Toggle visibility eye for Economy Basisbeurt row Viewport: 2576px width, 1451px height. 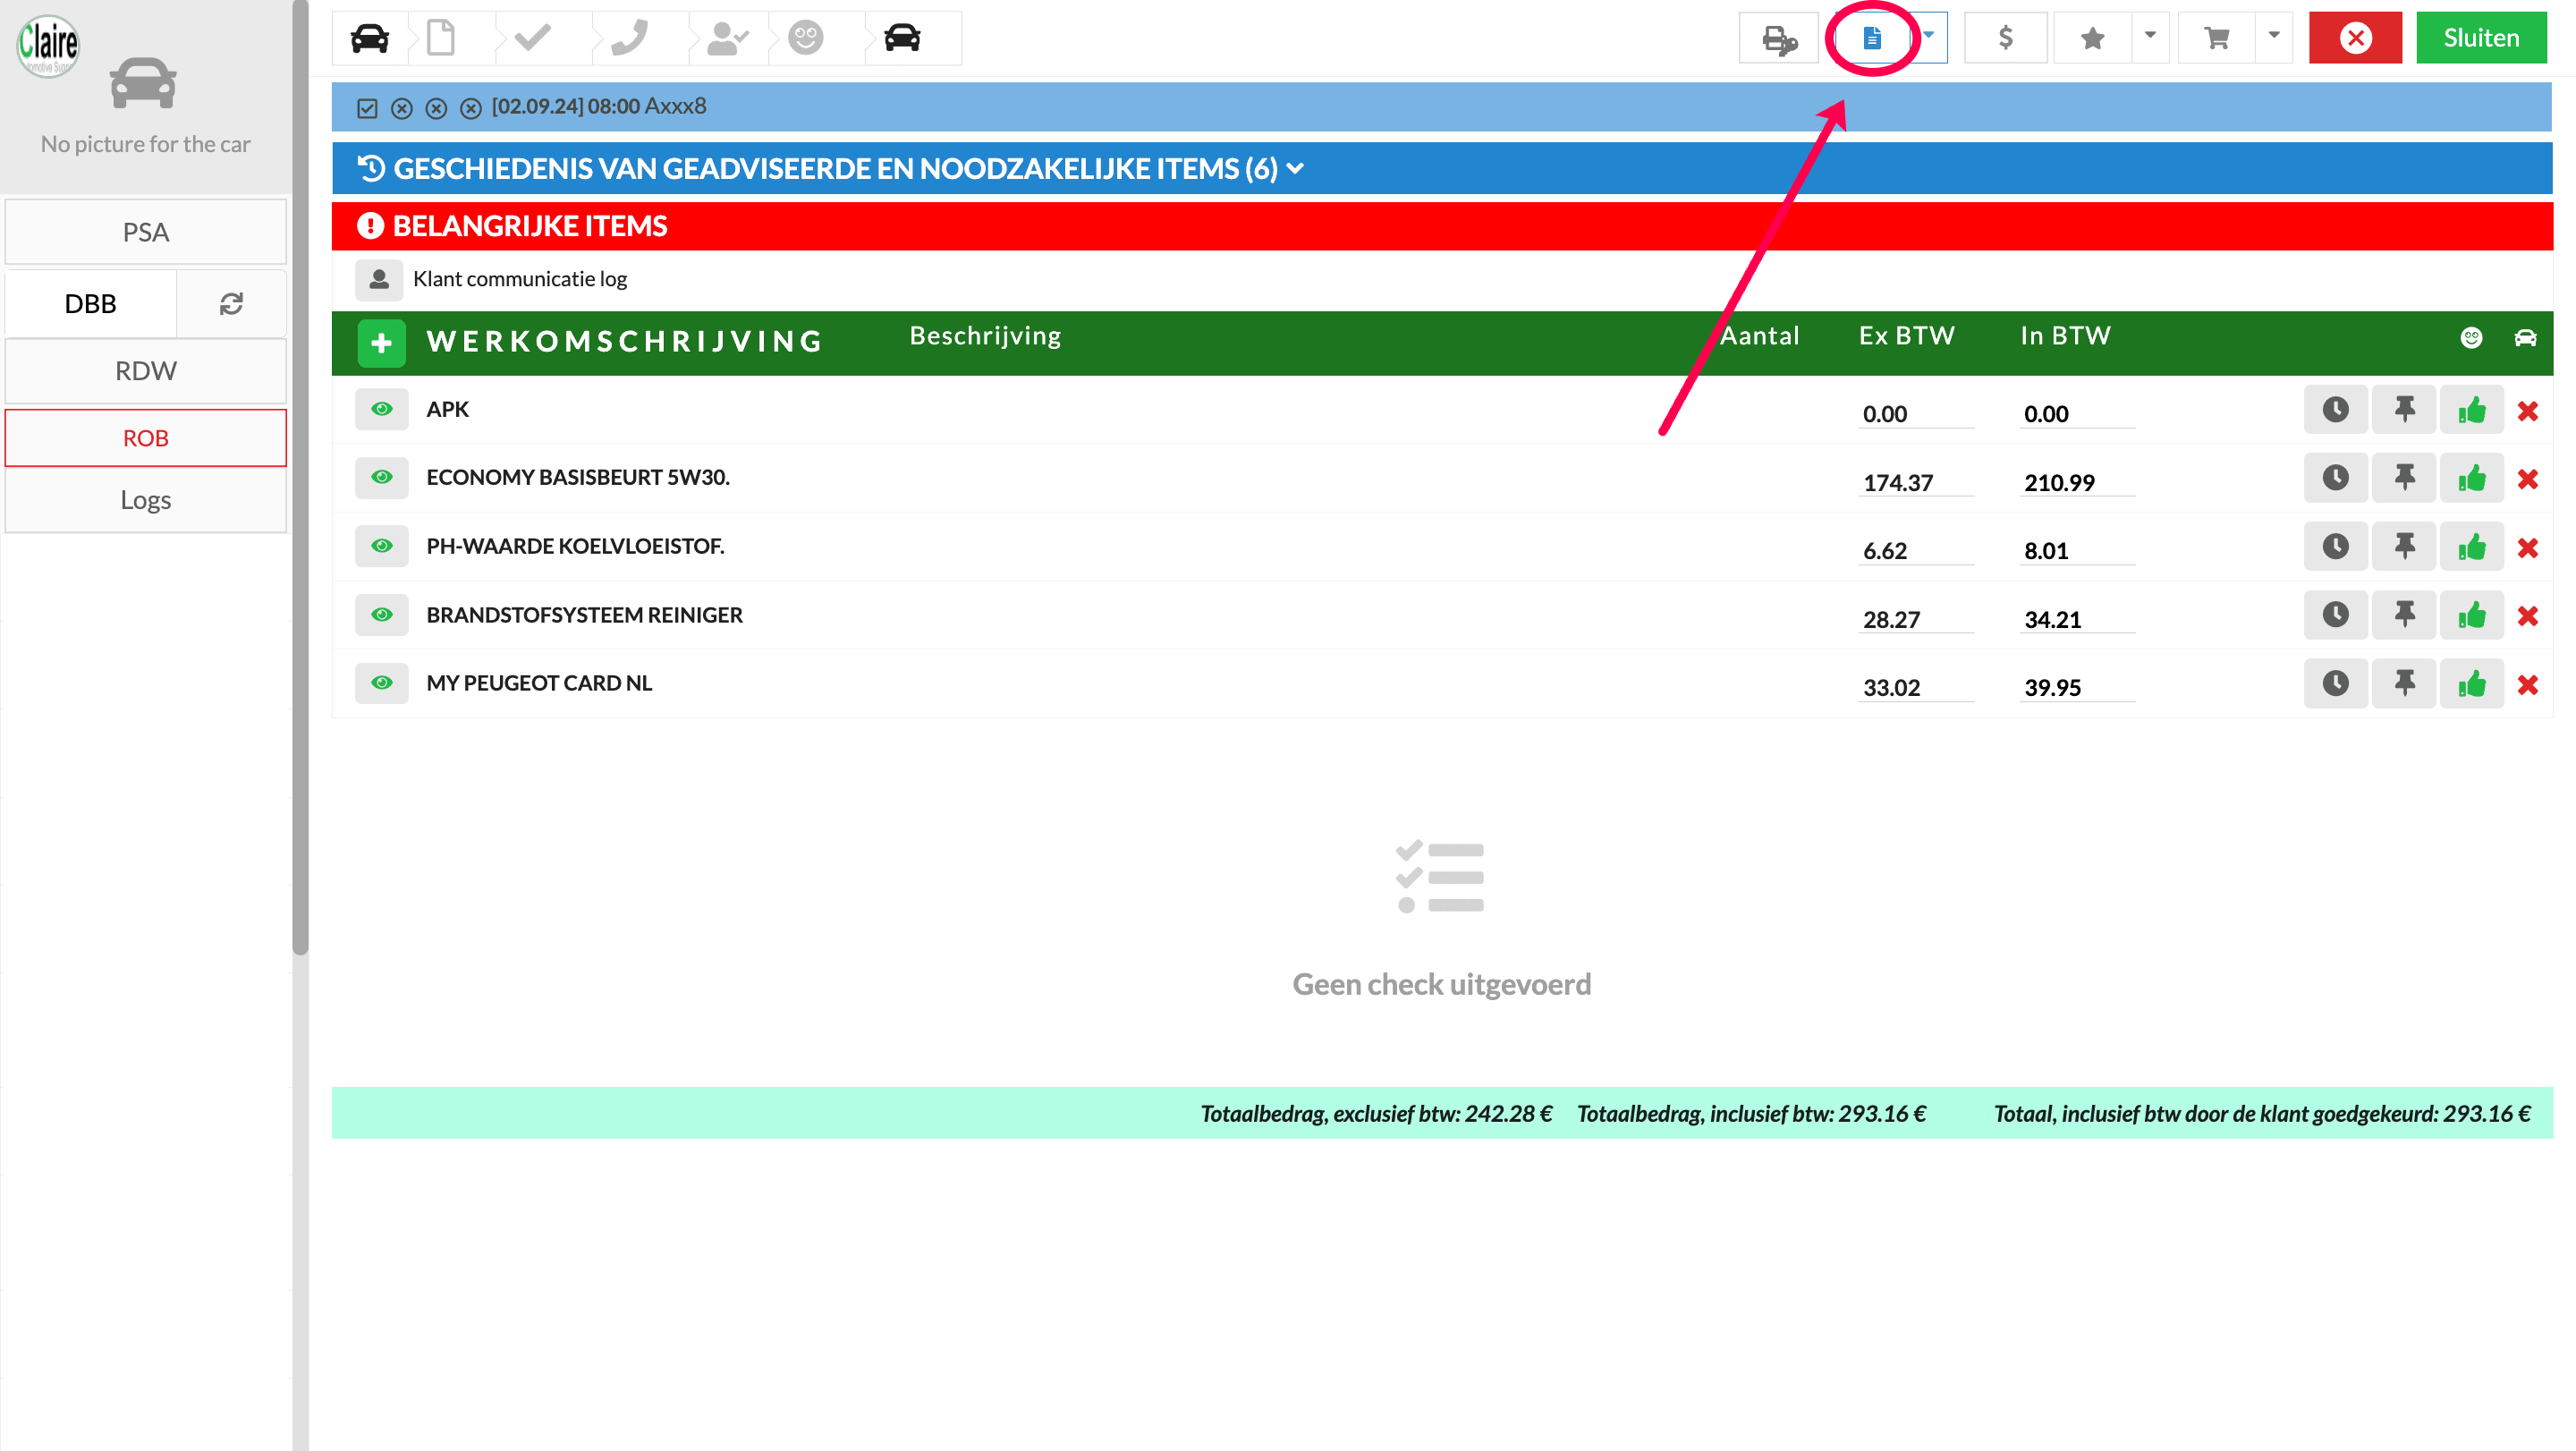click(381, 477)
